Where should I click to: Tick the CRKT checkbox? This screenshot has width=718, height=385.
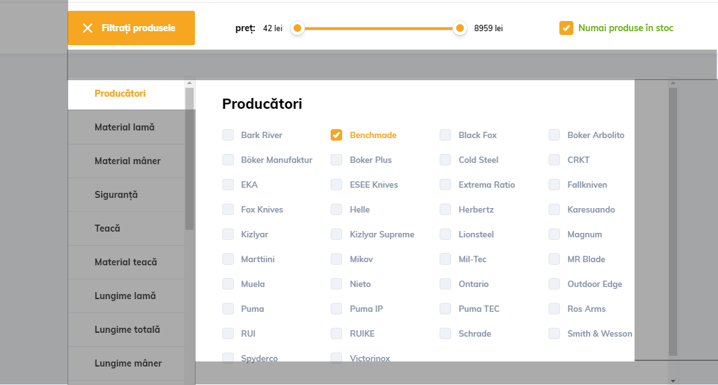[x=554, y=160]
